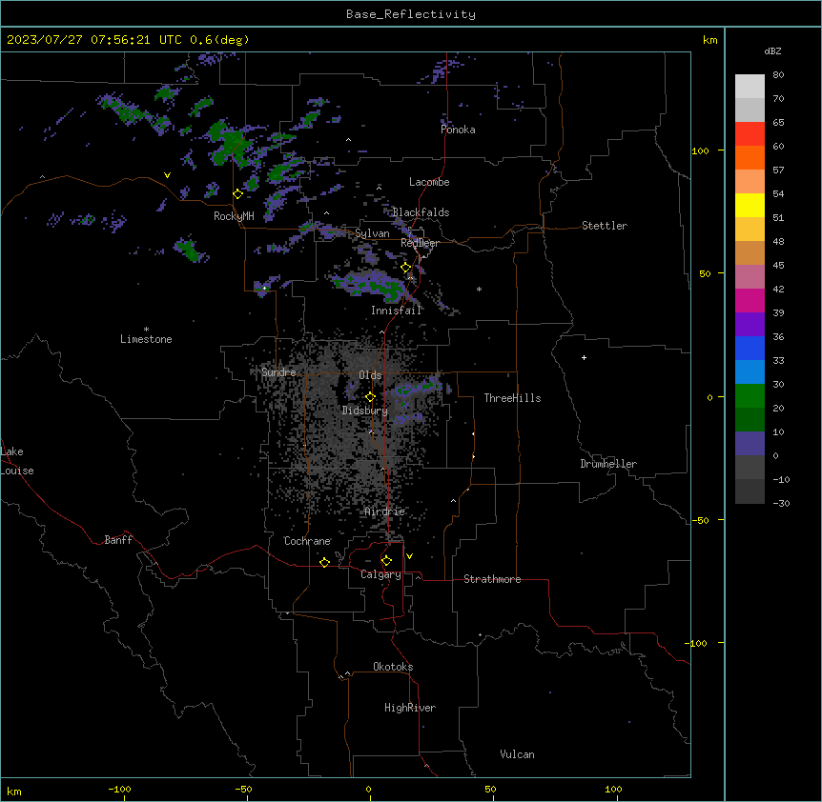Click the km unit label at bottom left

tap(14, 792)
